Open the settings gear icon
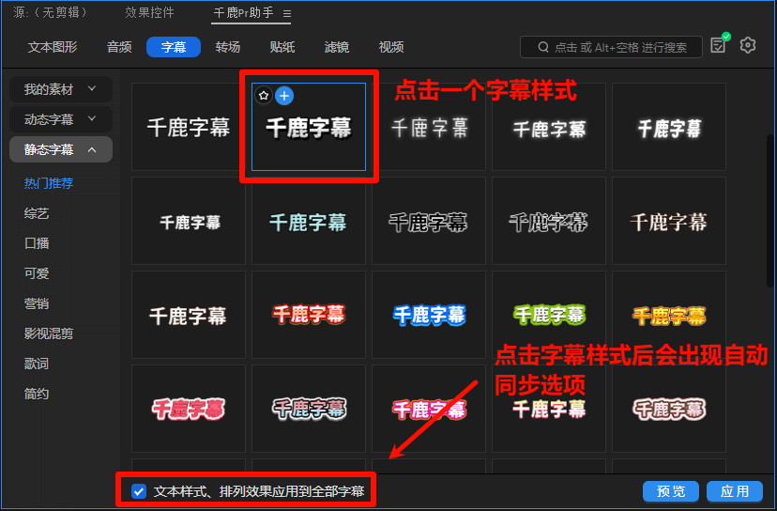This screenshot has width=777, height=511. click(747, 46)
